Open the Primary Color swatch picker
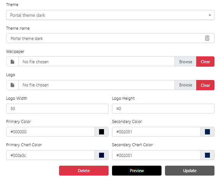 (101, 132)
